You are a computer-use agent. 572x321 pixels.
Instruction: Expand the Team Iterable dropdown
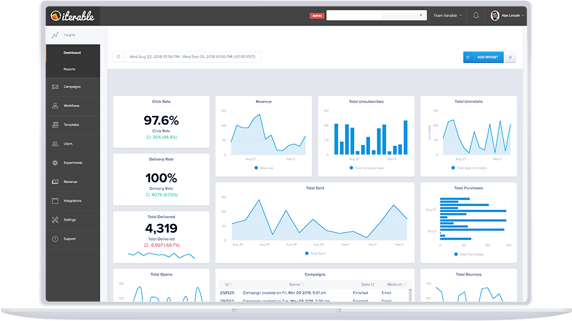click(x=448, y=16)
